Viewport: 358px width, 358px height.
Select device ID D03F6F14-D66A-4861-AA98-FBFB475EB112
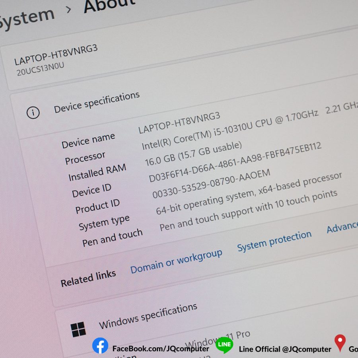[x=235, y=162]
